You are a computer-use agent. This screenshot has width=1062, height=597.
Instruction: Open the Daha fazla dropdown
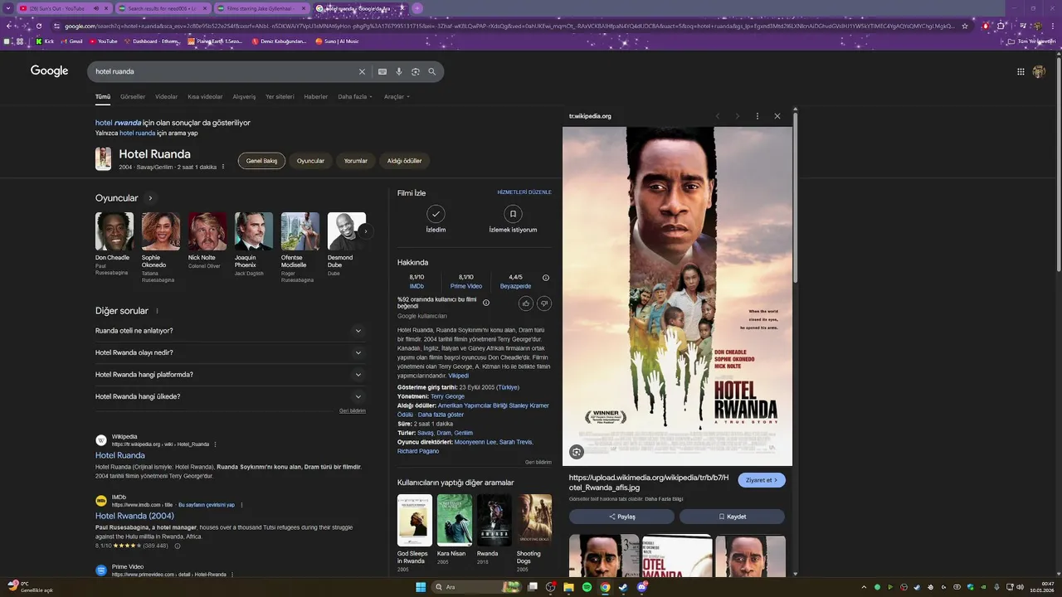pyautogui.click(x=355, y=97)
